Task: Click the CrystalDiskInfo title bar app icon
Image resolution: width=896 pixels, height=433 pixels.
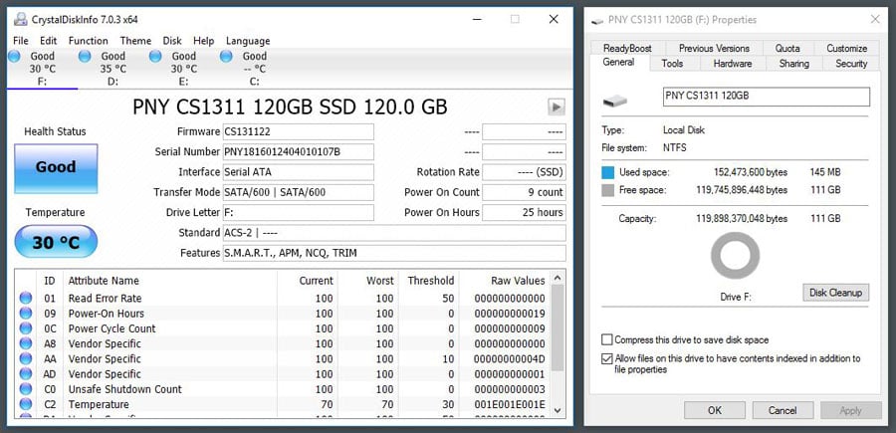Action: pyautogui.click(x=21, y=19)
